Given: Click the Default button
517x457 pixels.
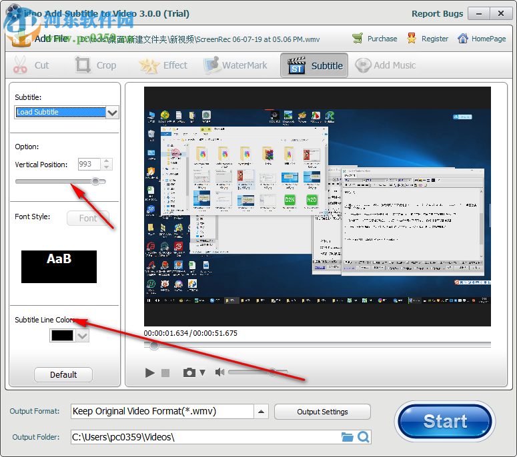Looking at the screenshot, I should coord(63,374).
